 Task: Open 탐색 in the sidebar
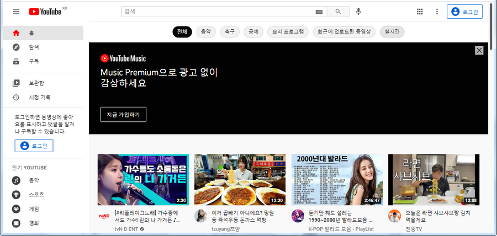point(44,47)
